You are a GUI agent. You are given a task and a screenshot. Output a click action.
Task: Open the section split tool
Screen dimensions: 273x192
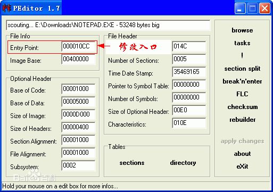(242, 69)
